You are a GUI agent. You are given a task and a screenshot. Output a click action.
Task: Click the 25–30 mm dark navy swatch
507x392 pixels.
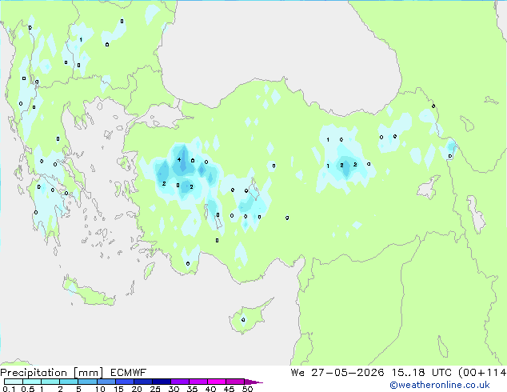click(161, 382)
